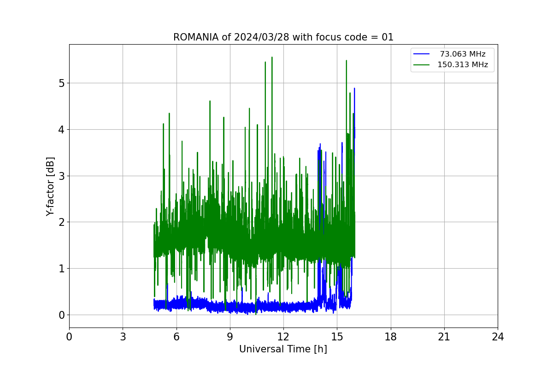
Task: Click x-axis tick label '9'
Action: click(x=230, y=337)
